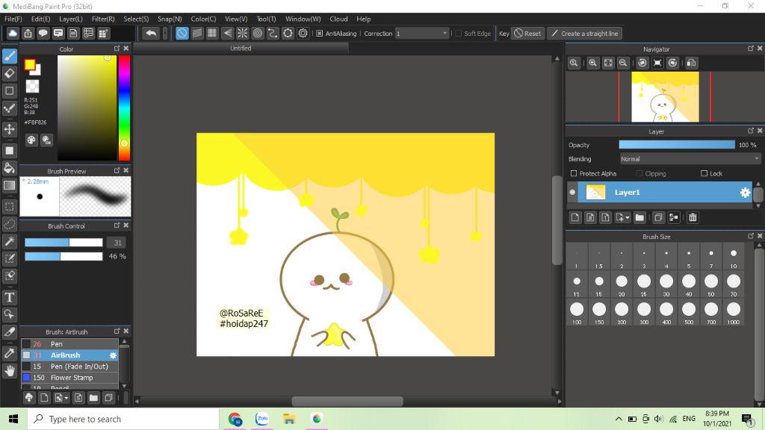This screenshot has width=765, height=430.
Task: Check the Lock layer option
Action: pos(704,173)
